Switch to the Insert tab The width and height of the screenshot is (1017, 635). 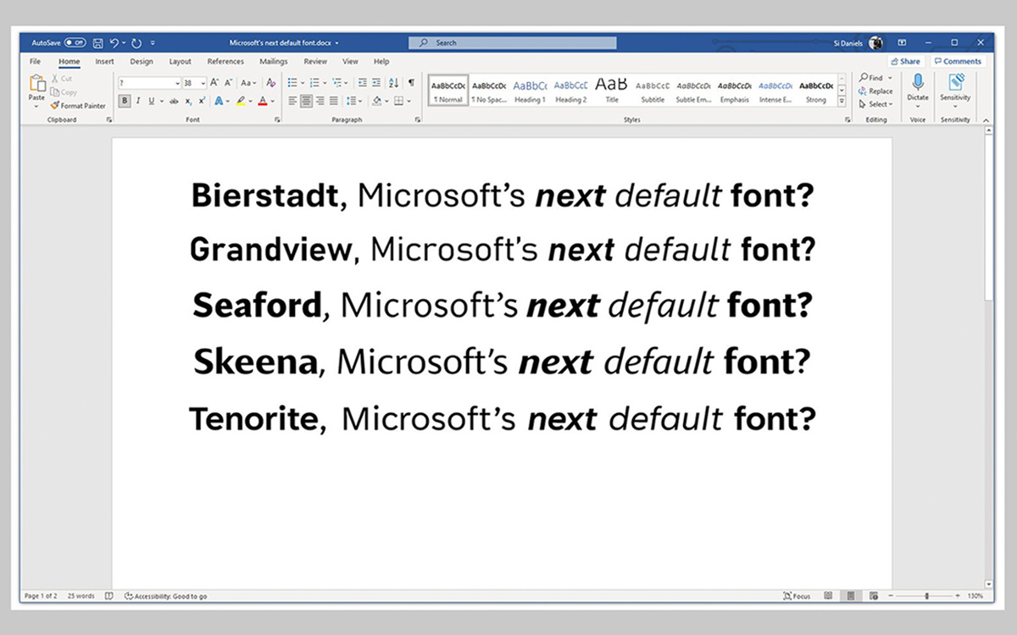pos(104,62)
